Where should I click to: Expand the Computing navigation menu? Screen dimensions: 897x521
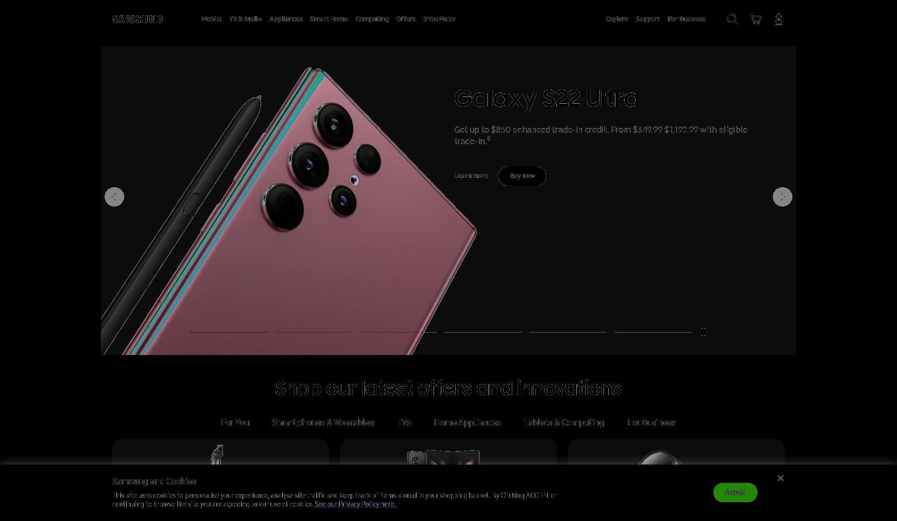tap(372, 19)
